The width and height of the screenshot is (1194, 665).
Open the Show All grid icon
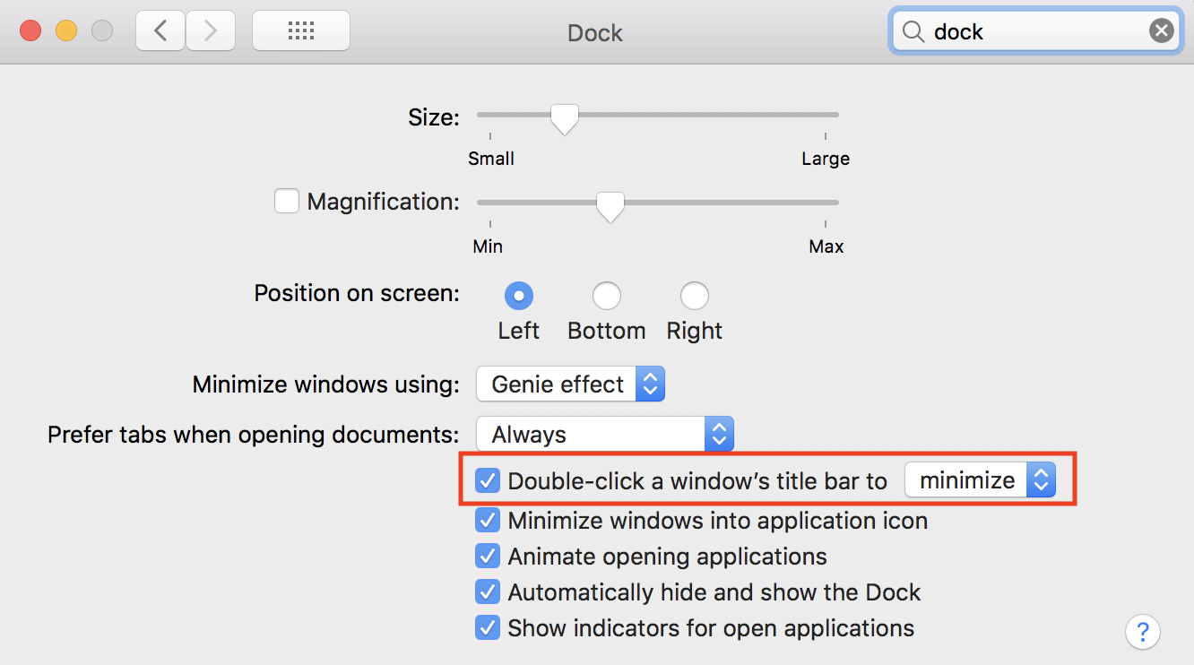[x=301, y=31]
